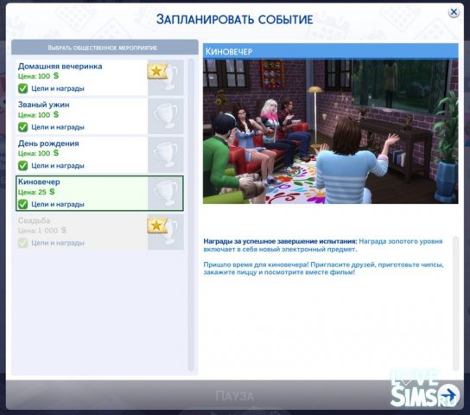Toggle Цели и награды for Званый ужин
470x415 pixels.
[x=22, y=127]
